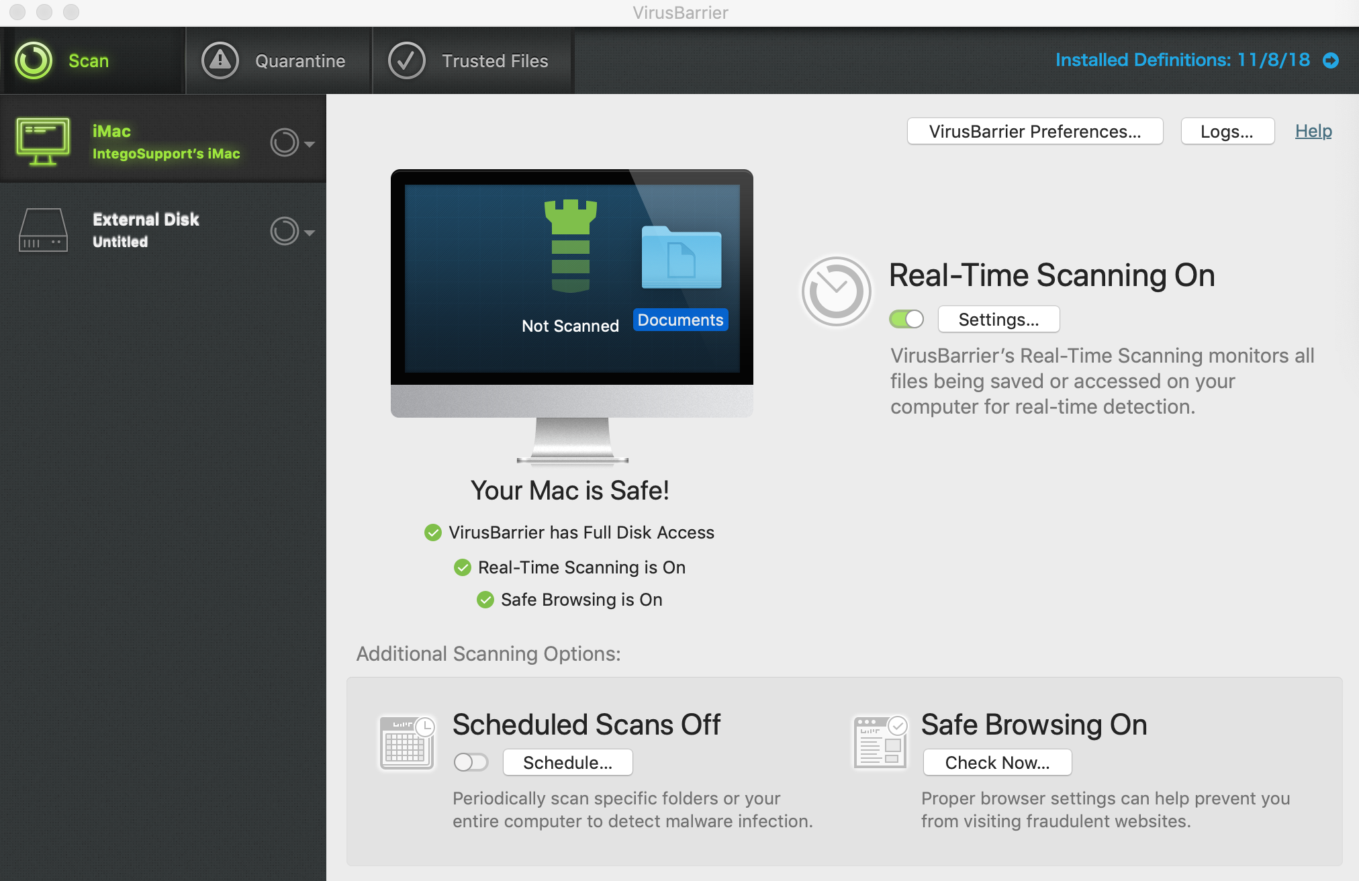Image resolution: width=1359 pixels, height=881 pixels.
Task: Click the Scheduled Scans calendar icon
Action: 404,742
